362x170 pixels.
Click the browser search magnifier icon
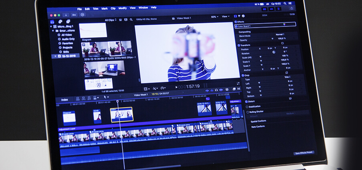(x=131, y=20)
